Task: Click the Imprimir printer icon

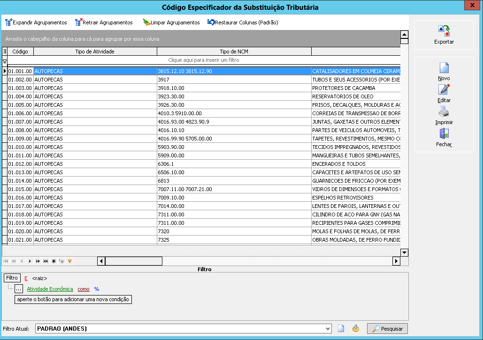Action: [444, 112]
